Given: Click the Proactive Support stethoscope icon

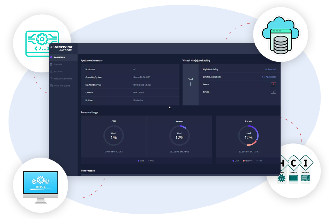Looking at the screenshot, I should coord(51,79).
